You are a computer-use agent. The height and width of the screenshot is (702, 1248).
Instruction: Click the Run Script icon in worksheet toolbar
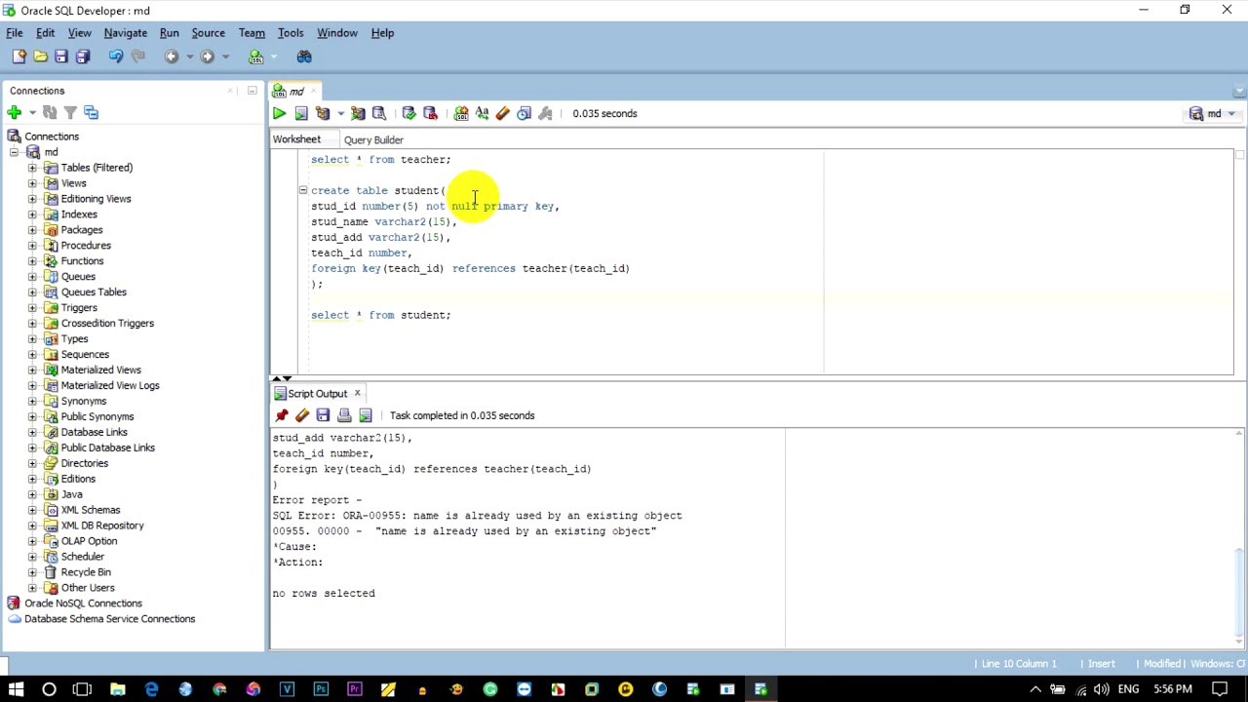[301, 114]
